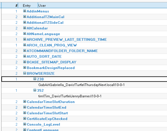Select the 230 value text
This screenshot has width=167, height=131.
[x=40, y=79]
